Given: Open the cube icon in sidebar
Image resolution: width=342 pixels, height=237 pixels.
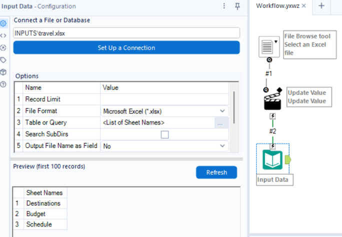Looking at the screenshot, I should tap(3, 72).
